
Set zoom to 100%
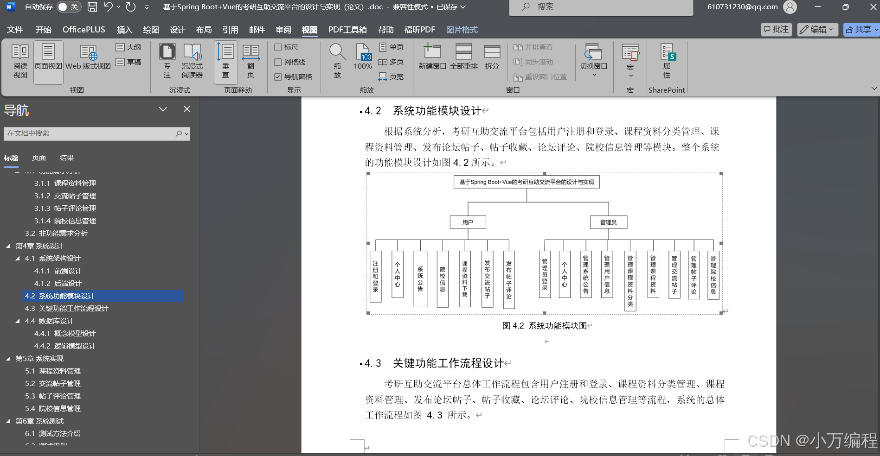363,57
